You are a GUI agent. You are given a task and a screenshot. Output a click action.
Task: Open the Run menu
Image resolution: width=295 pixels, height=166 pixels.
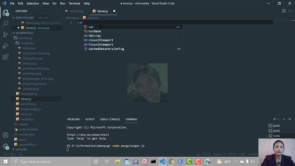[x=63, y=3]
